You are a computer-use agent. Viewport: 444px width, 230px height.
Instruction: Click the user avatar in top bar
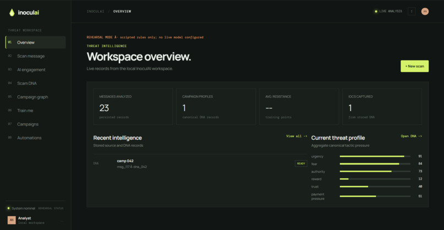(425, 12)
